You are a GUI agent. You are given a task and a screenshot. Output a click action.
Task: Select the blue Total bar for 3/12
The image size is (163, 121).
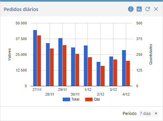pyautogui.click(x=111, y=71)
